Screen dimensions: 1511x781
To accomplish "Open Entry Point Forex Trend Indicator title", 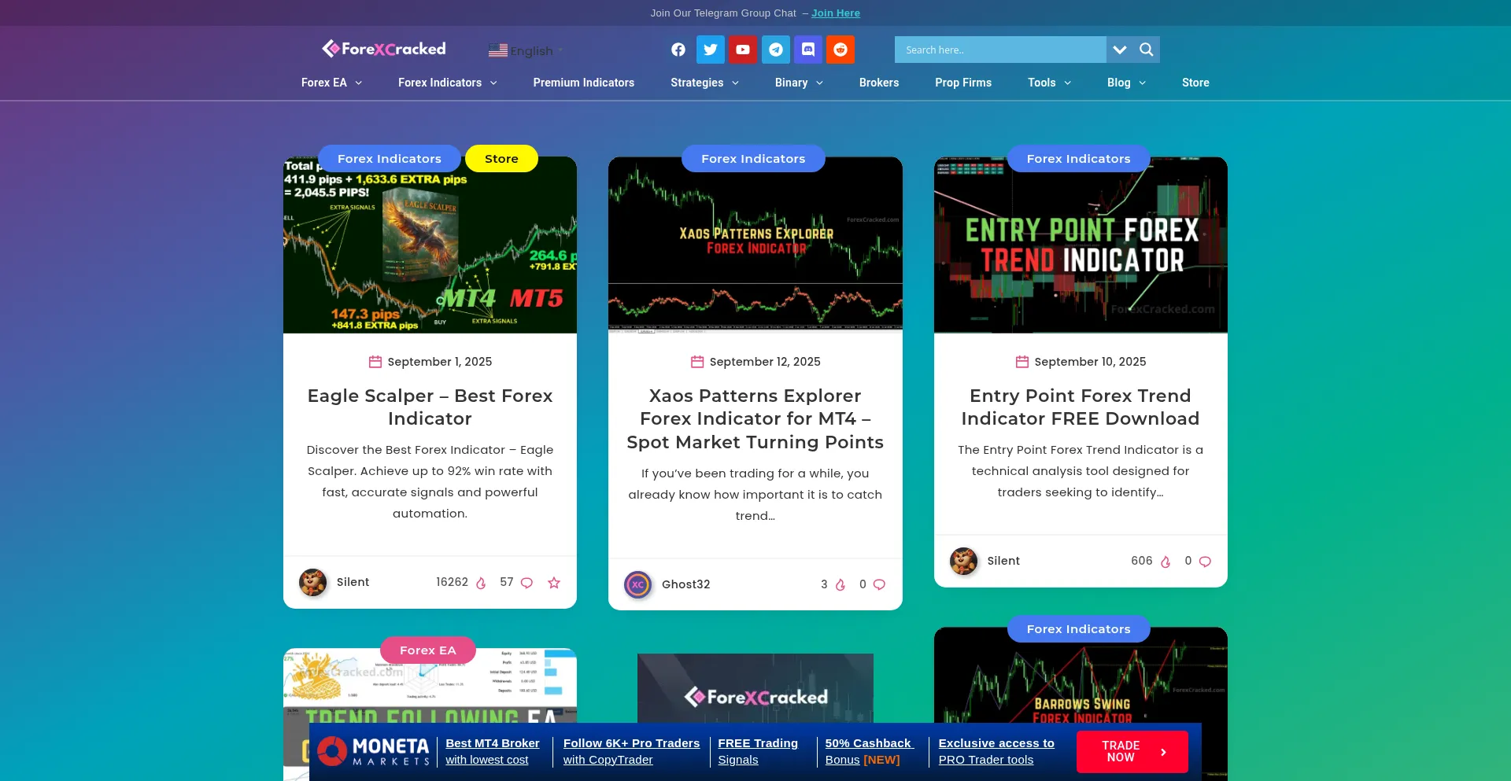I will pyautogui.click(x=1081, y=407).
